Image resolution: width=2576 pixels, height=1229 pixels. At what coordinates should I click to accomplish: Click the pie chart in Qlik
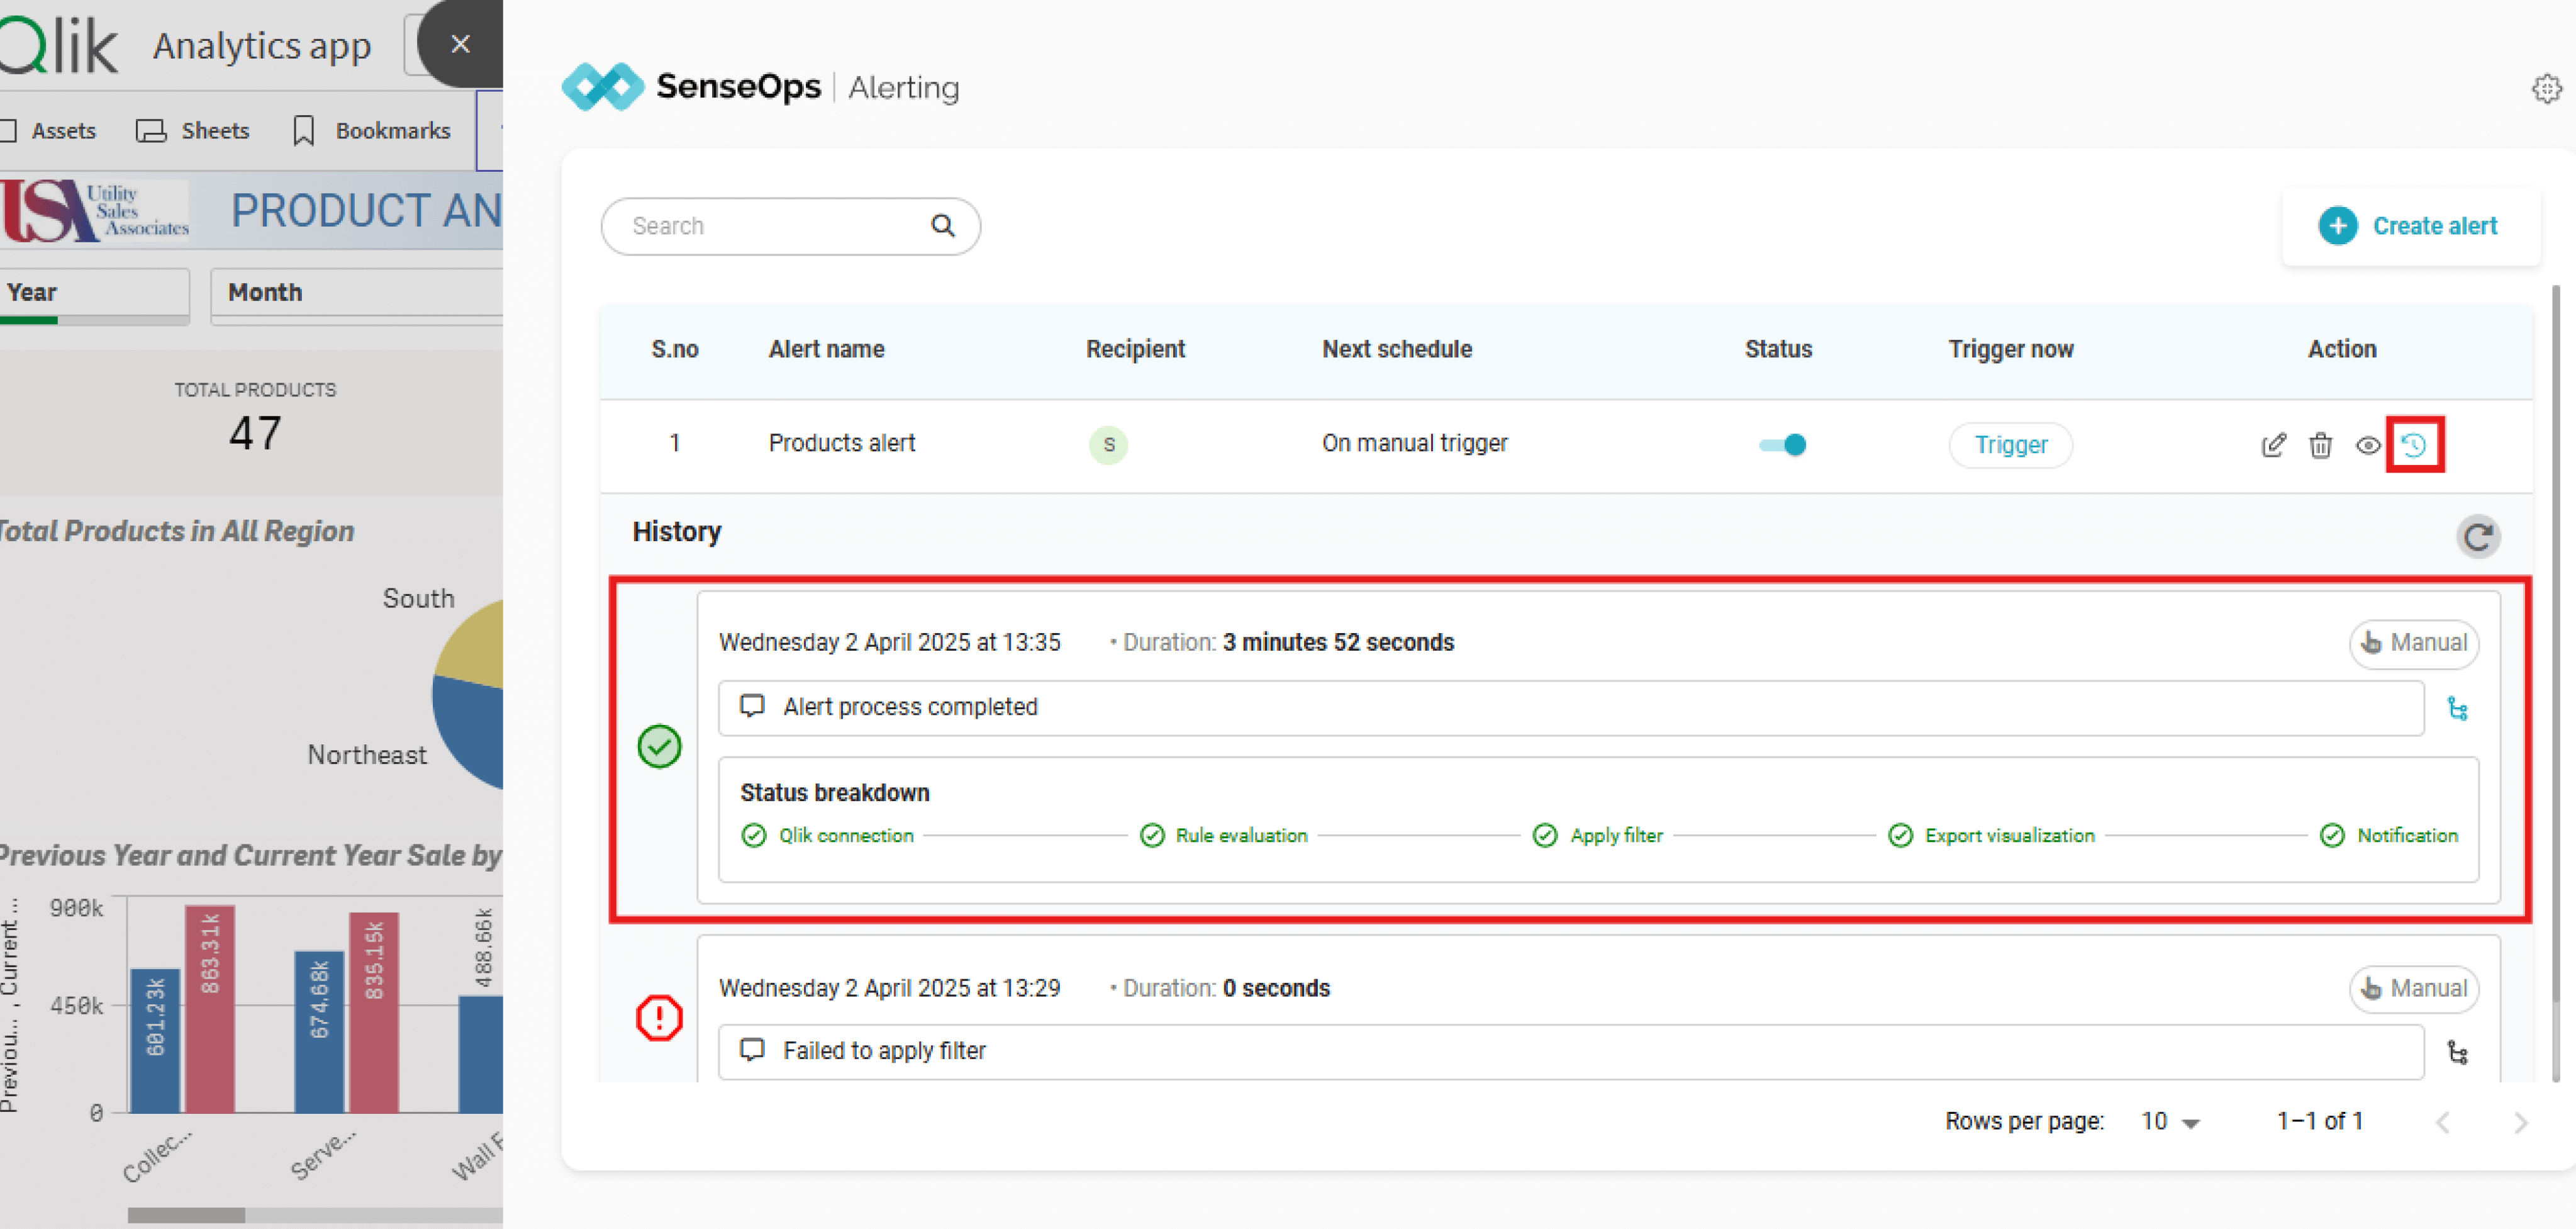pyautogui.click(x=467, y=695)
